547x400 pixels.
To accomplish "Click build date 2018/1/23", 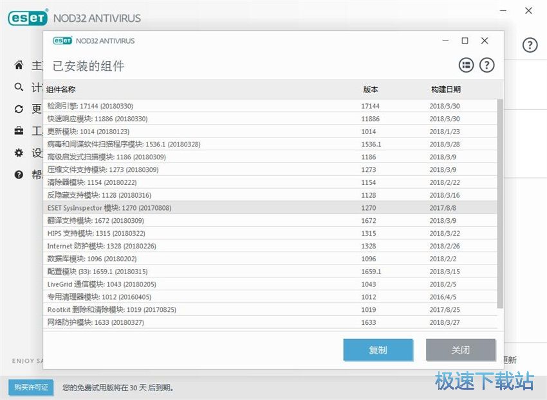I will pos(445,131).
